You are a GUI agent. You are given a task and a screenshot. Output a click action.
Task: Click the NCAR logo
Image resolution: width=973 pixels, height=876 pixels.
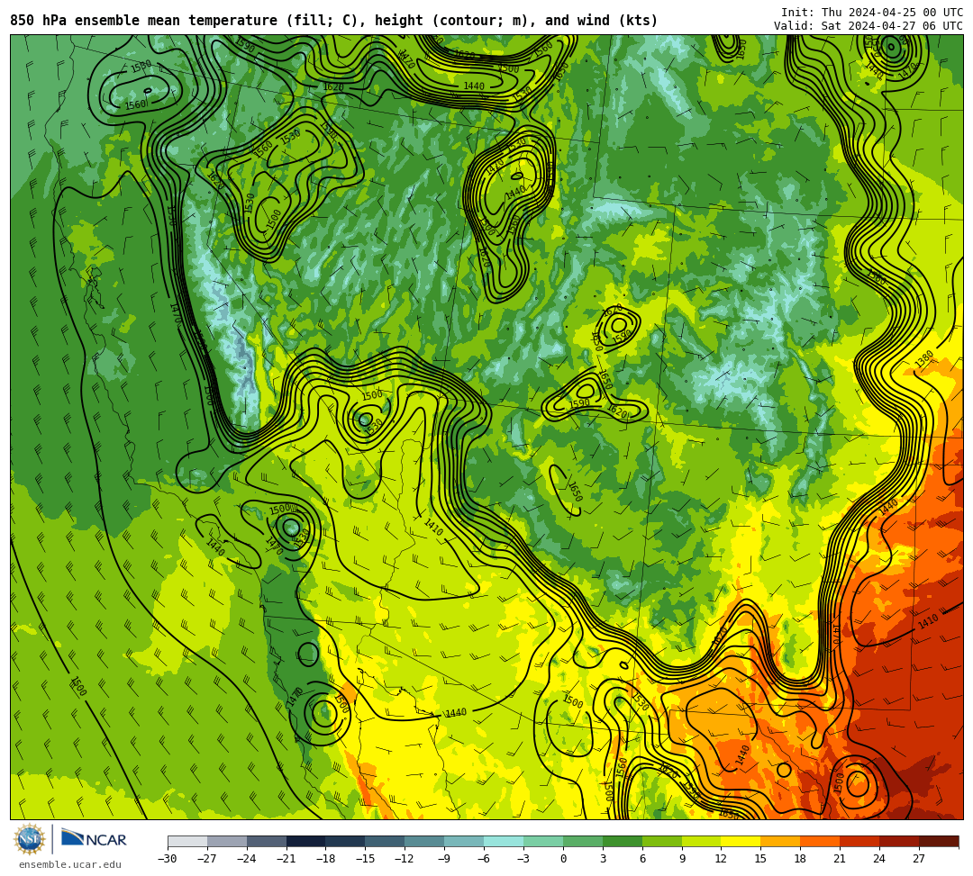point(94,840)
